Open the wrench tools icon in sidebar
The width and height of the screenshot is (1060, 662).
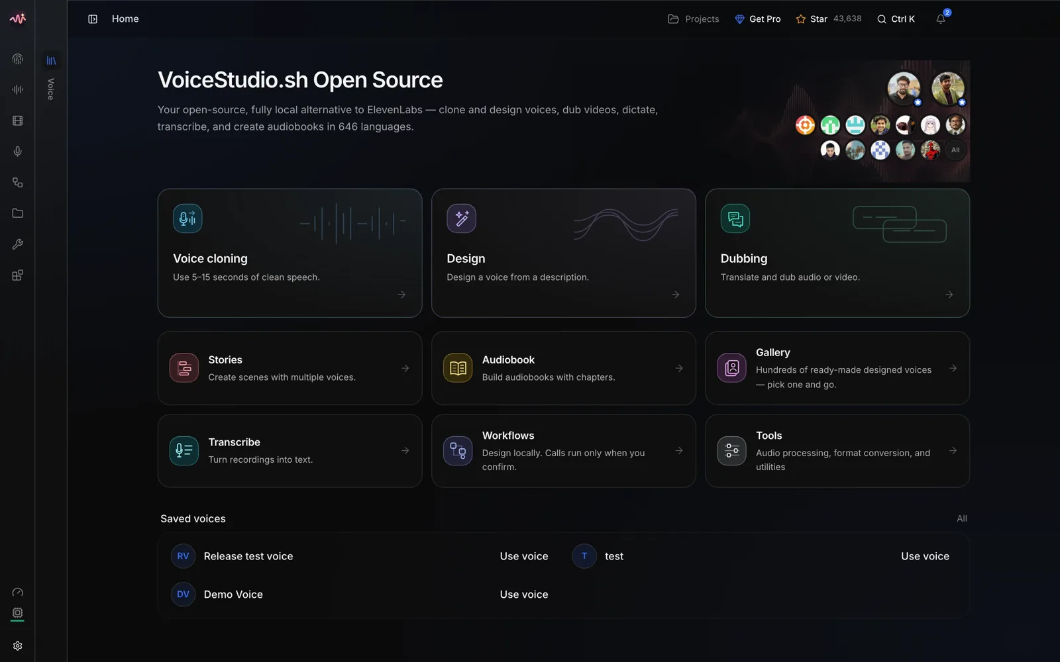tap(18, 244)
